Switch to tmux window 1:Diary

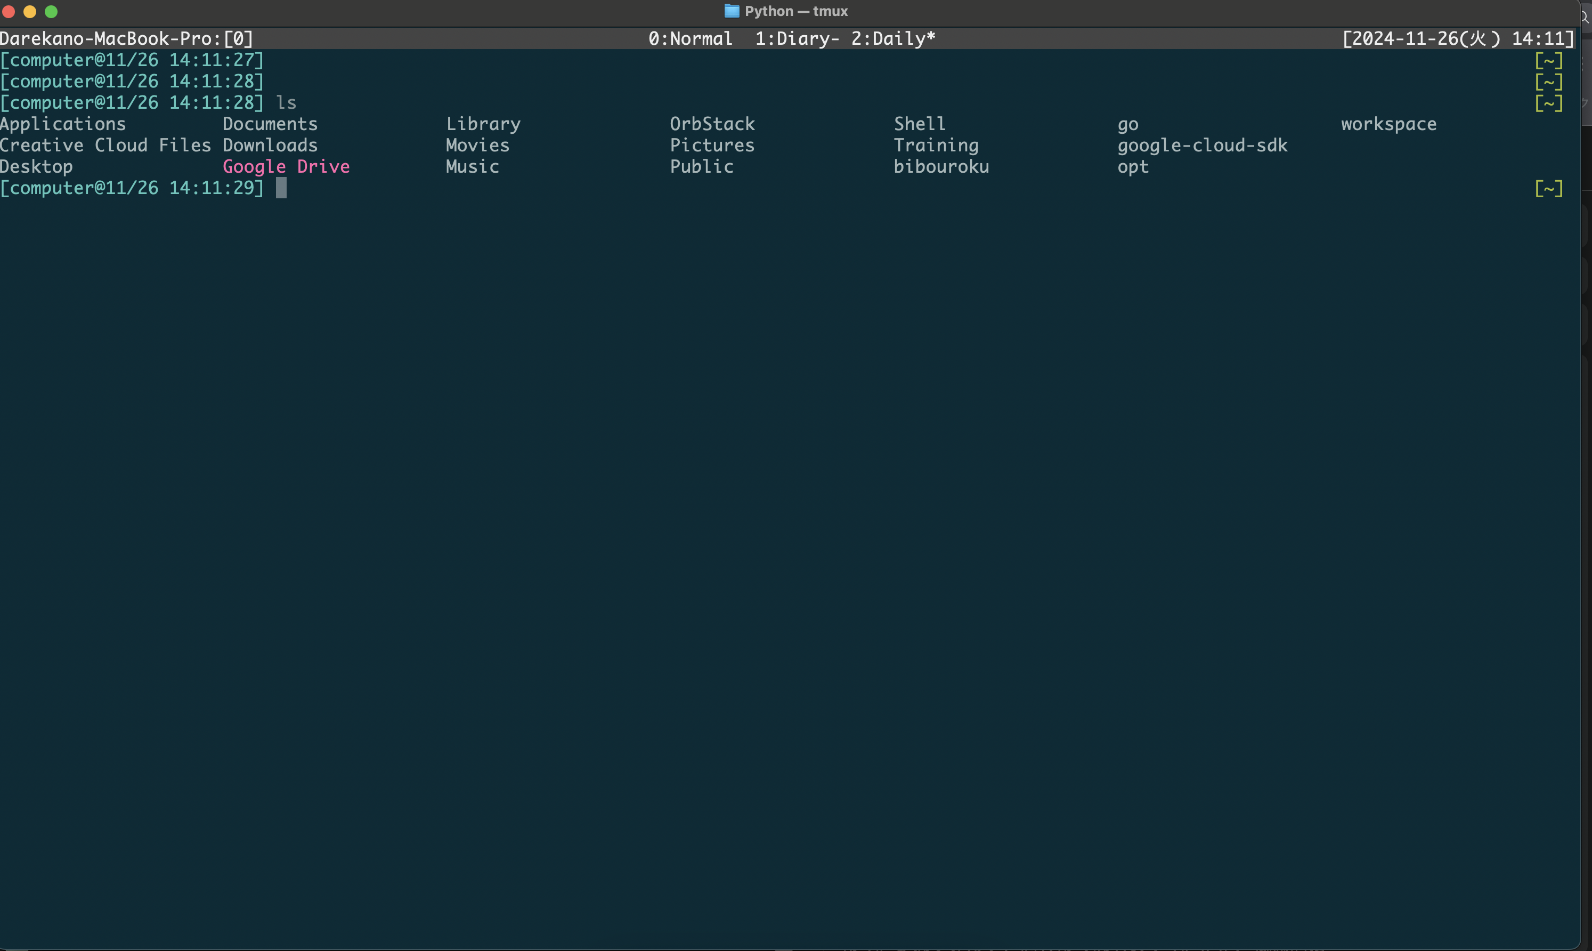pyautogui.click(x=796, y=38)
